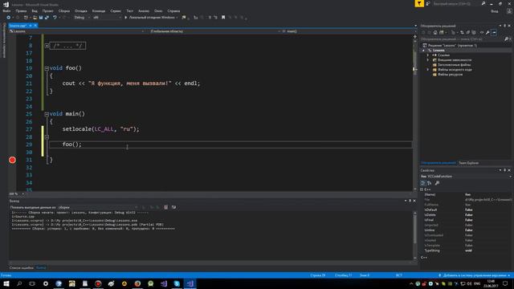The height and width of the screenshot is (289, 514).
Task: Click the New Project toolbar icon
Action: (x=26, y=18)
